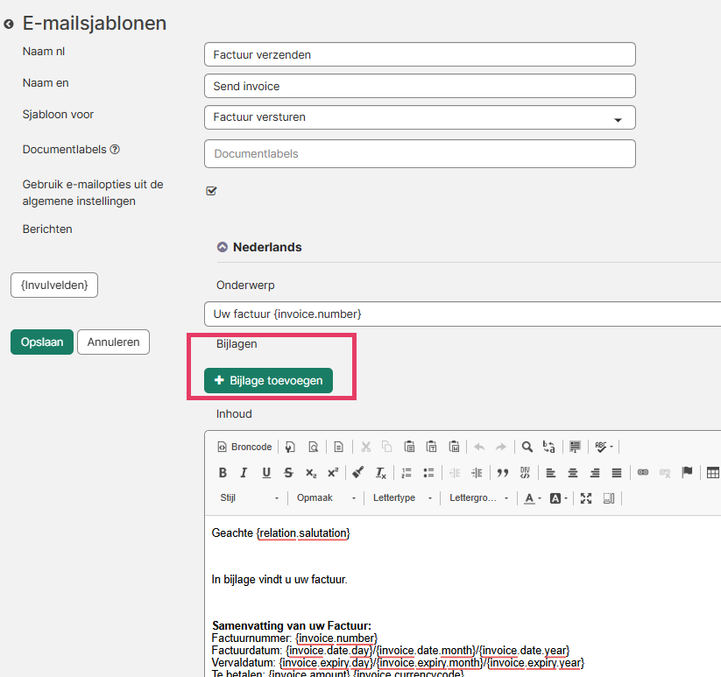Screen dimensions: 721x677
Task: Click the Naam en field
Action: tap(420, 86)
